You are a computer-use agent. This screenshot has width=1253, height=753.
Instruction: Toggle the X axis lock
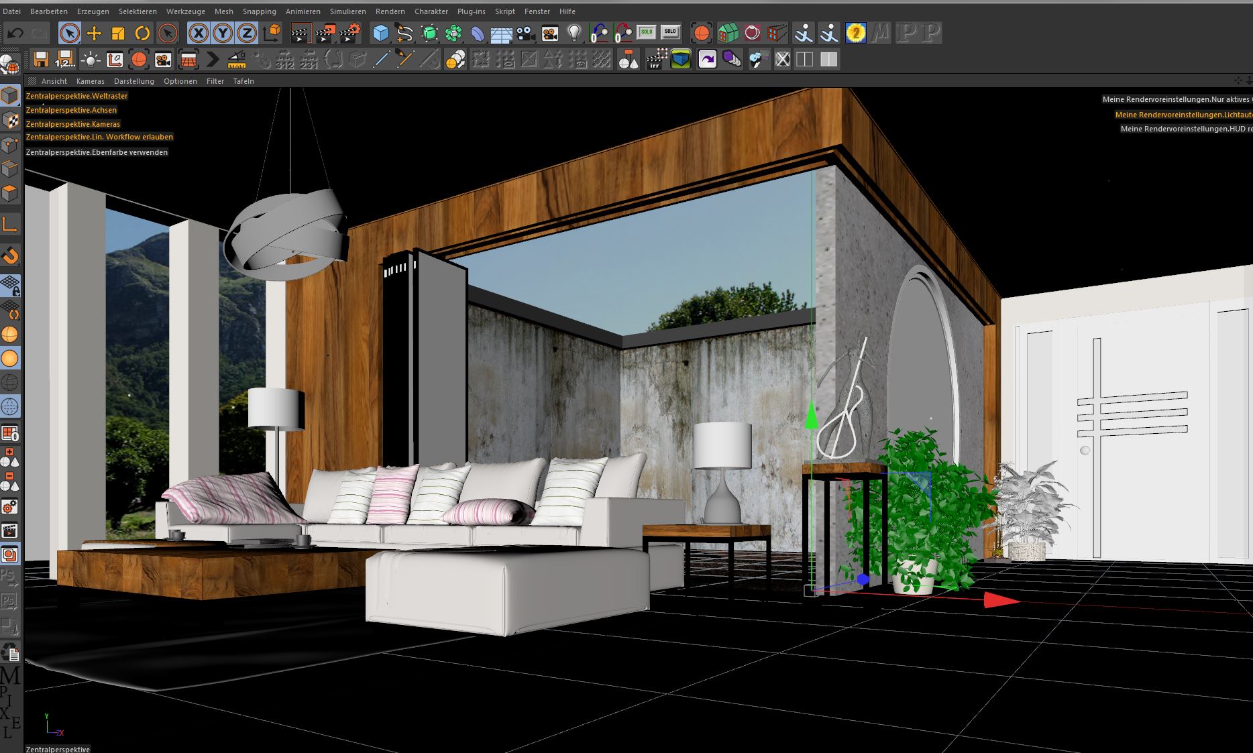(x=198, y=33)
